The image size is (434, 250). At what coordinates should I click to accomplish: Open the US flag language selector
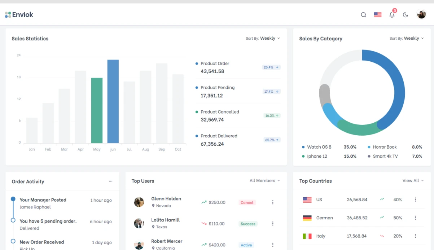378,15
